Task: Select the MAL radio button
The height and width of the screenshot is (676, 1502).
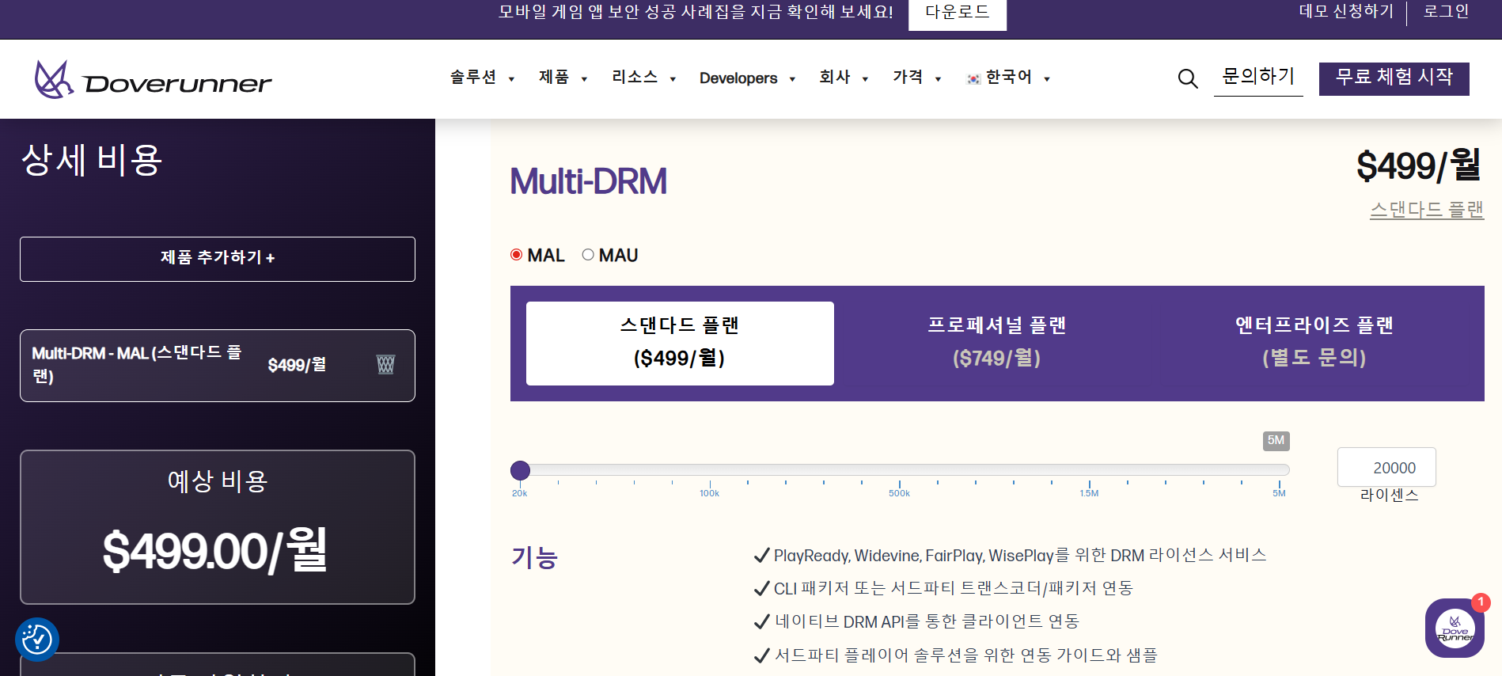Action: tap(517, 255)
